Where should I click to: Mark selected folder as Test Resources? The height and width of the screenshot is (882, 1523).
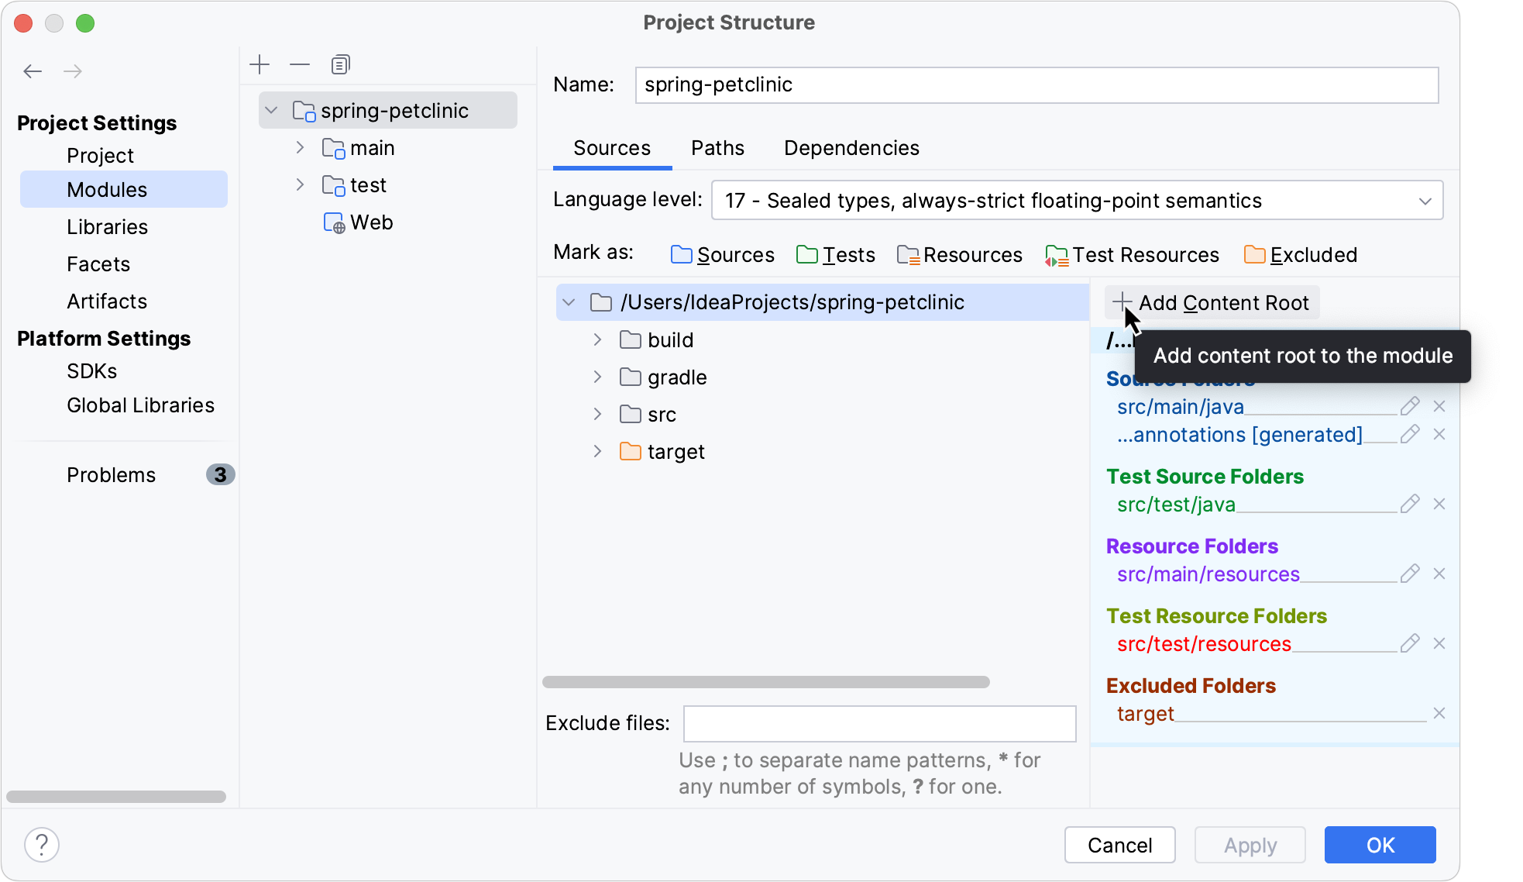click(1144, 255)
